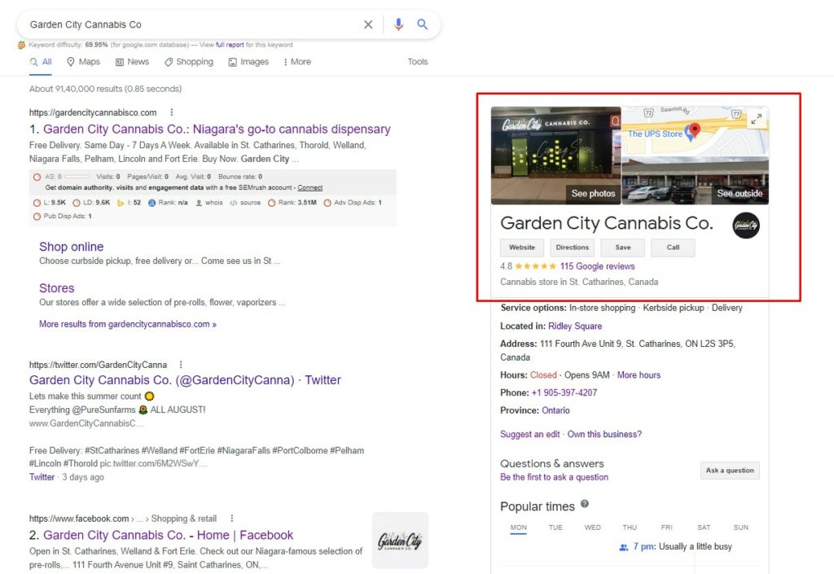Save the business listing
Screen dimensions: 834x574
(623, 248)
